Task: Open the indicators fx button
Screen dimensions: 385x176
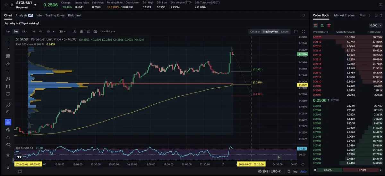Action: [x=74, y=31]
